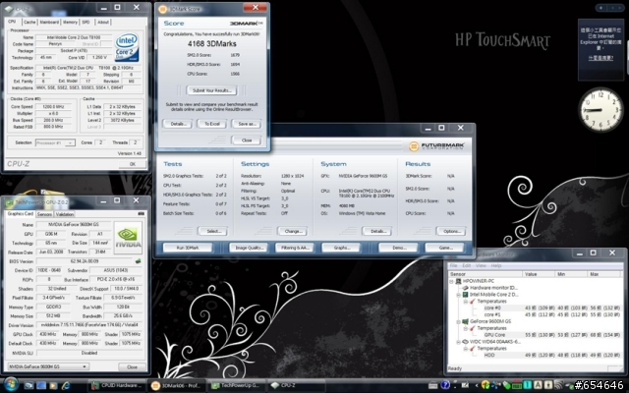
Task: Open the CPU-Z processor Selection dropdown
Action: point(55,142)
